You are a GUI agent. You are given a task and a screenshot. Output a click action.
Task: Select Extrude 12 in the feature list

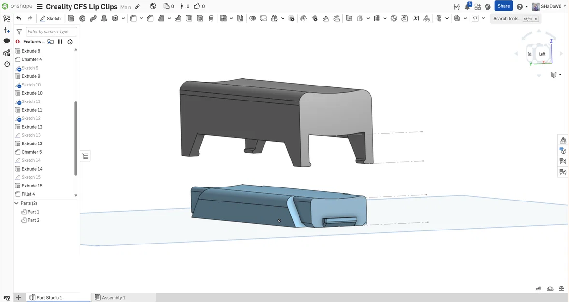[31, 127]
